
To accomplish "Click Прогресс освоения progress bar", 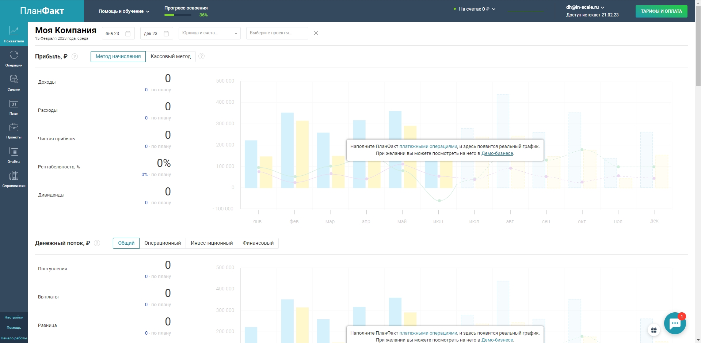I will click(178, 15).
